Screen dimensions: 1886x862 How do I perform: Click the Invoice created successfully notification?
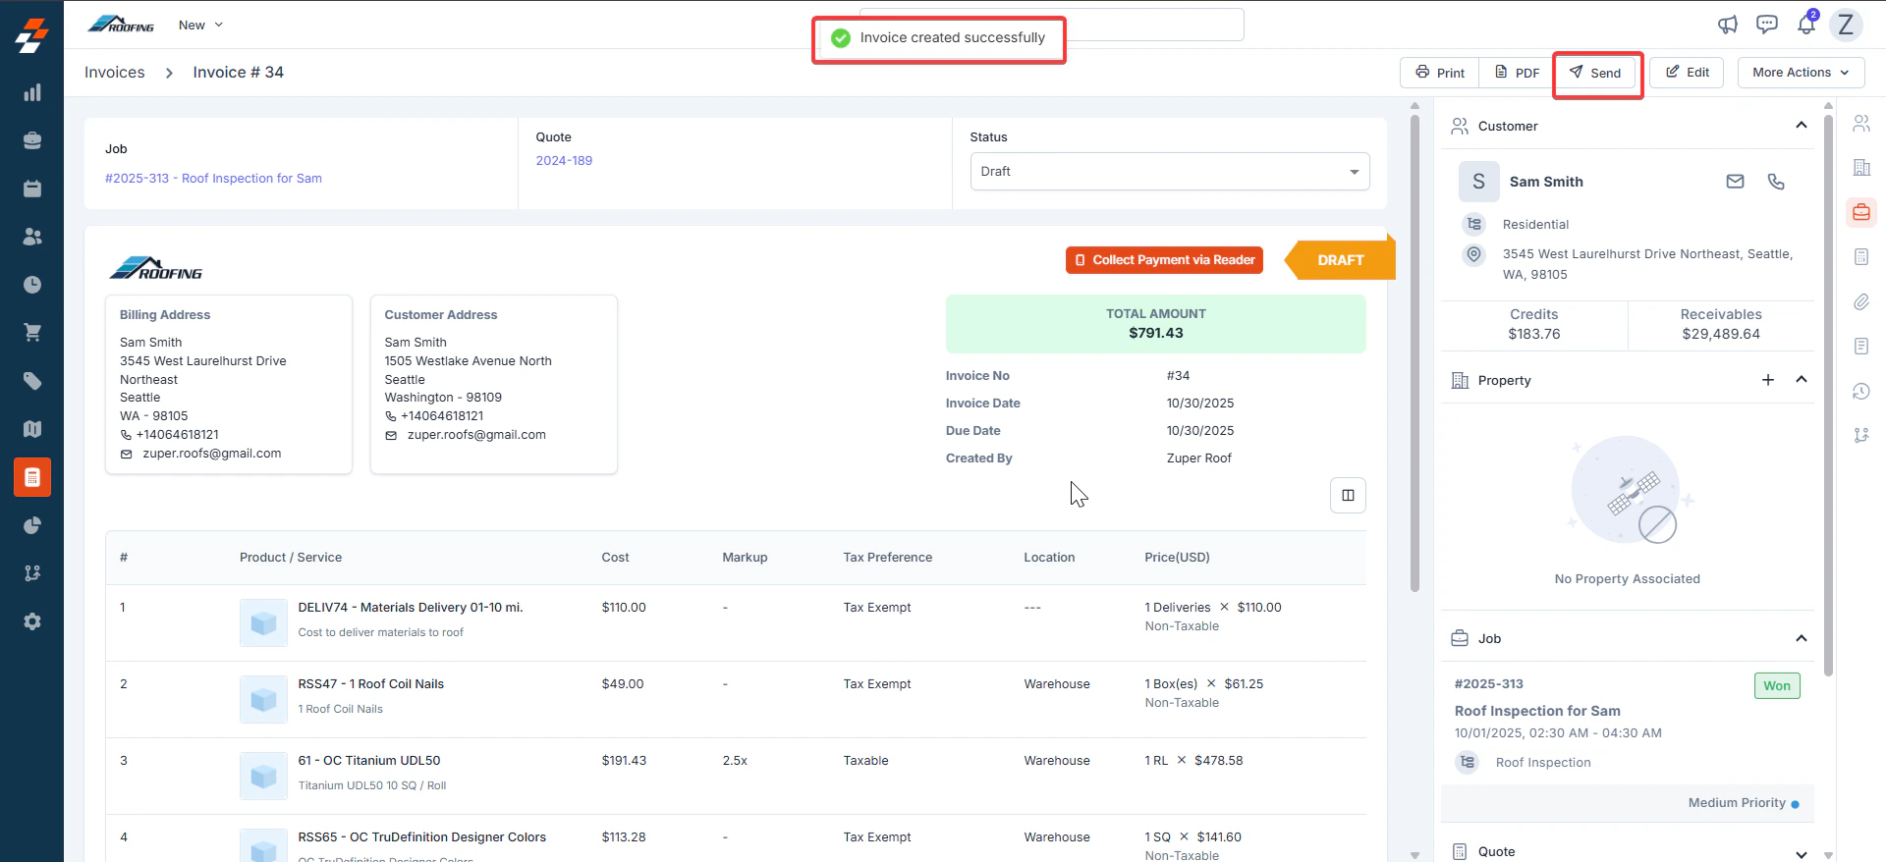click(938, 38)
